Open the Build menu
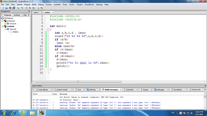207x116 pixels. [x=34, y=4]
